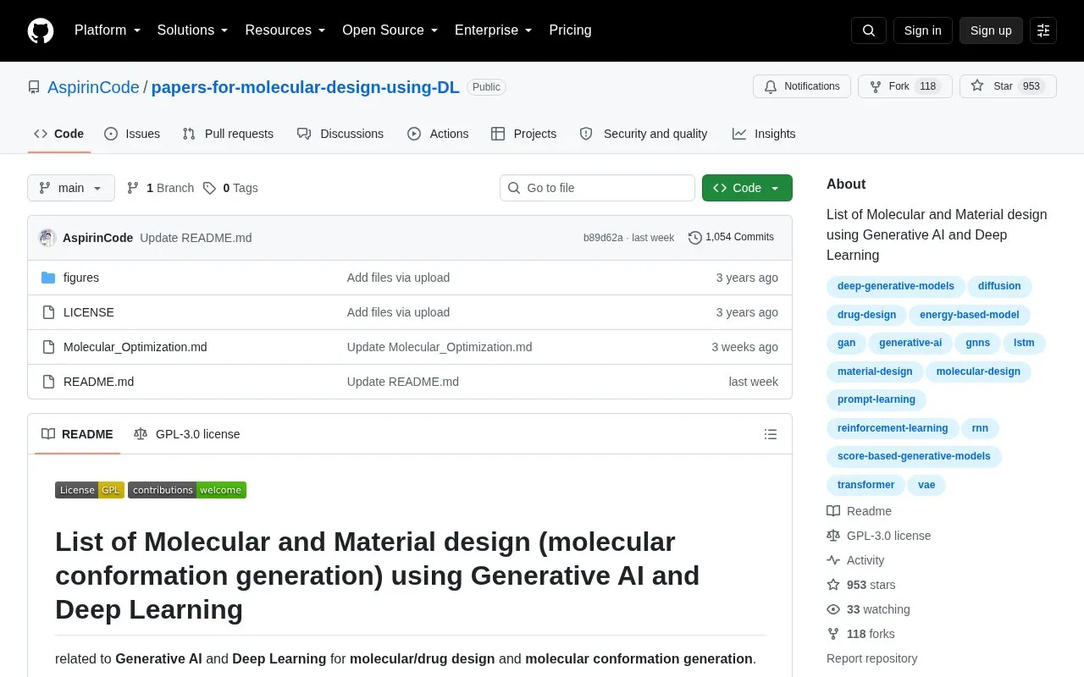
Task: Click the Go to file search field
Action: tap(597, 188)
